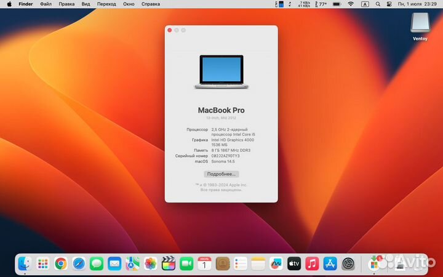Click the date and time display

(x=417, y=4)
